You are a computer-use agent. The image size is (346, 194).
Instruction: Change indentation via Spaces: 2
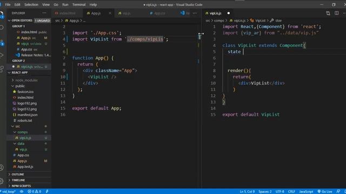[265, 192]
